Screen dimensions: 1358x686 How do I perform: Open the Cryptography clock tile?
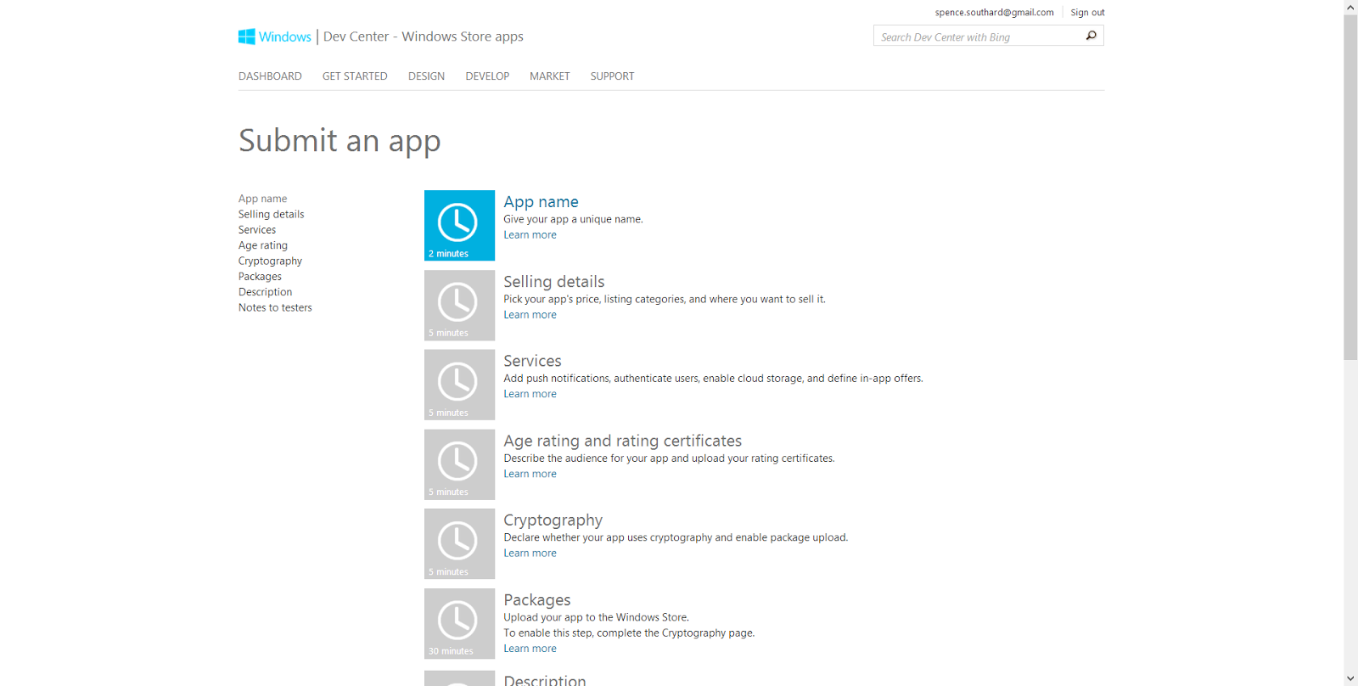pos(459,543)
